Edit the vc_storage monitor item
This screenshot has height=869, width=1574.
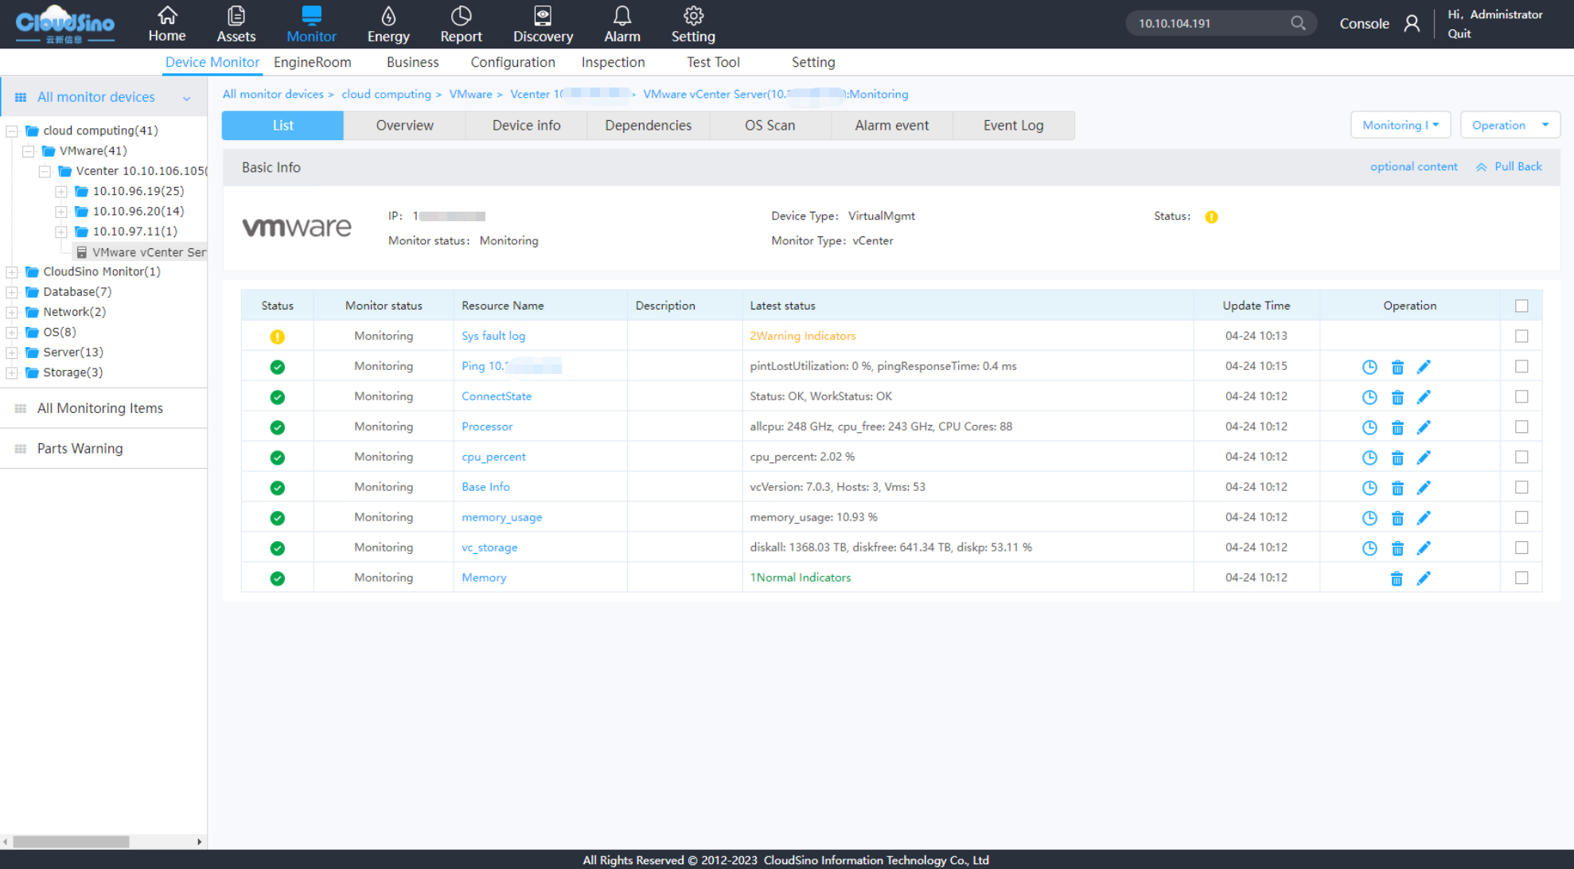(1424, 548)
